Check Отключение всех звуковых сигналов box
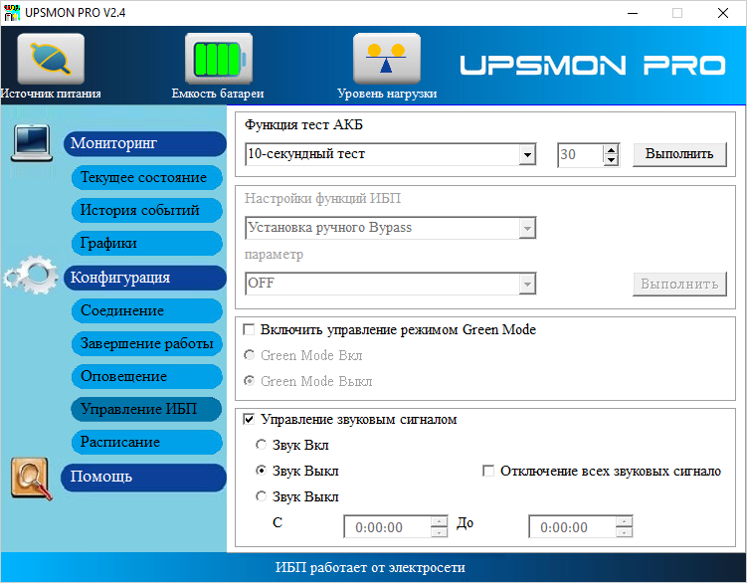747x583 pixels. tap(487, 472)
